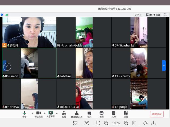
Task: Zoom in with the magnifier plus icon
Action: point(126,123)
